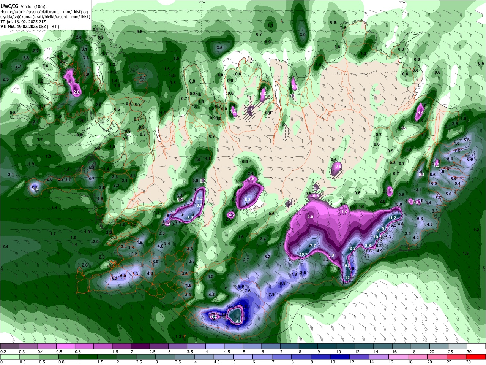Click the 30 label in upper legend row

[469, 352]
